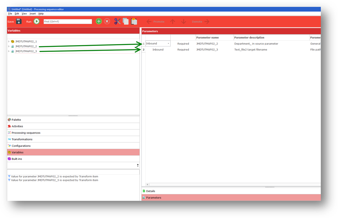The width and height of the screenshot is (338, 218).
Task: Click the Find (Ctrl+F) search field
Action: (68, 22)
